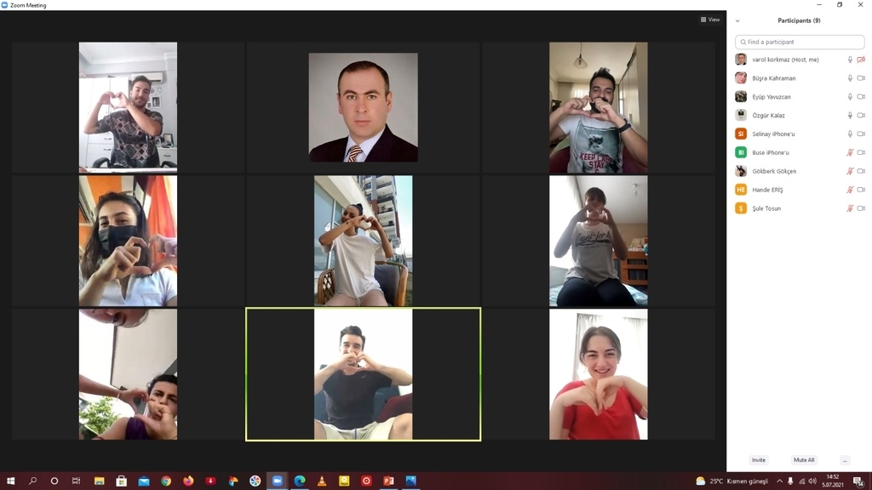Click the camera icon beside Hande ERİŞ

point(861,190)
